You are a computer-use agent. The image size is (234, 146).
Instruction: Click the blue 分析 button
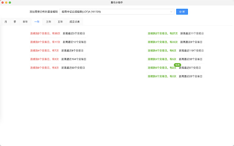click(x=182, y=12)
